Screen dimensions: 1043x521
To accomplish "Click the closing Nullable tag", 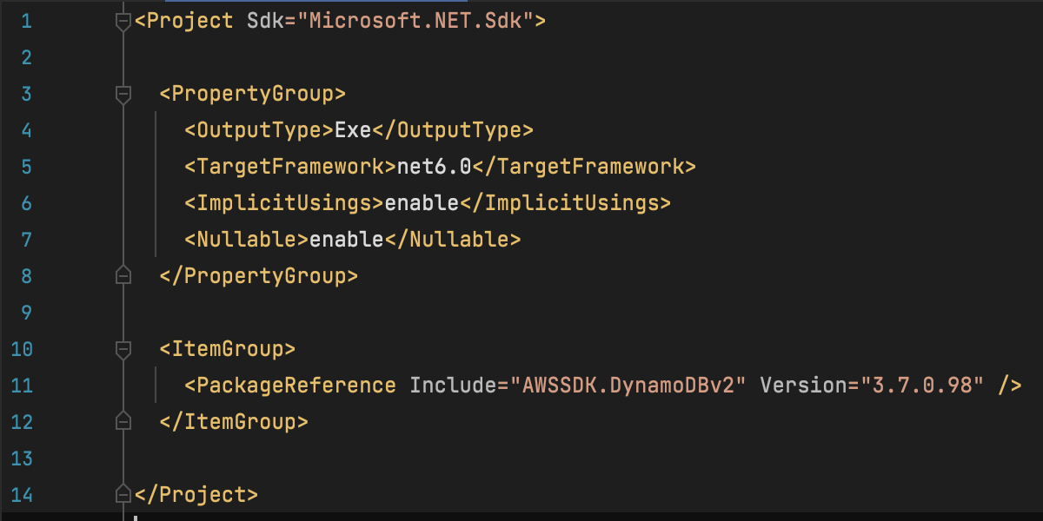I will click(x=453, y=240).
